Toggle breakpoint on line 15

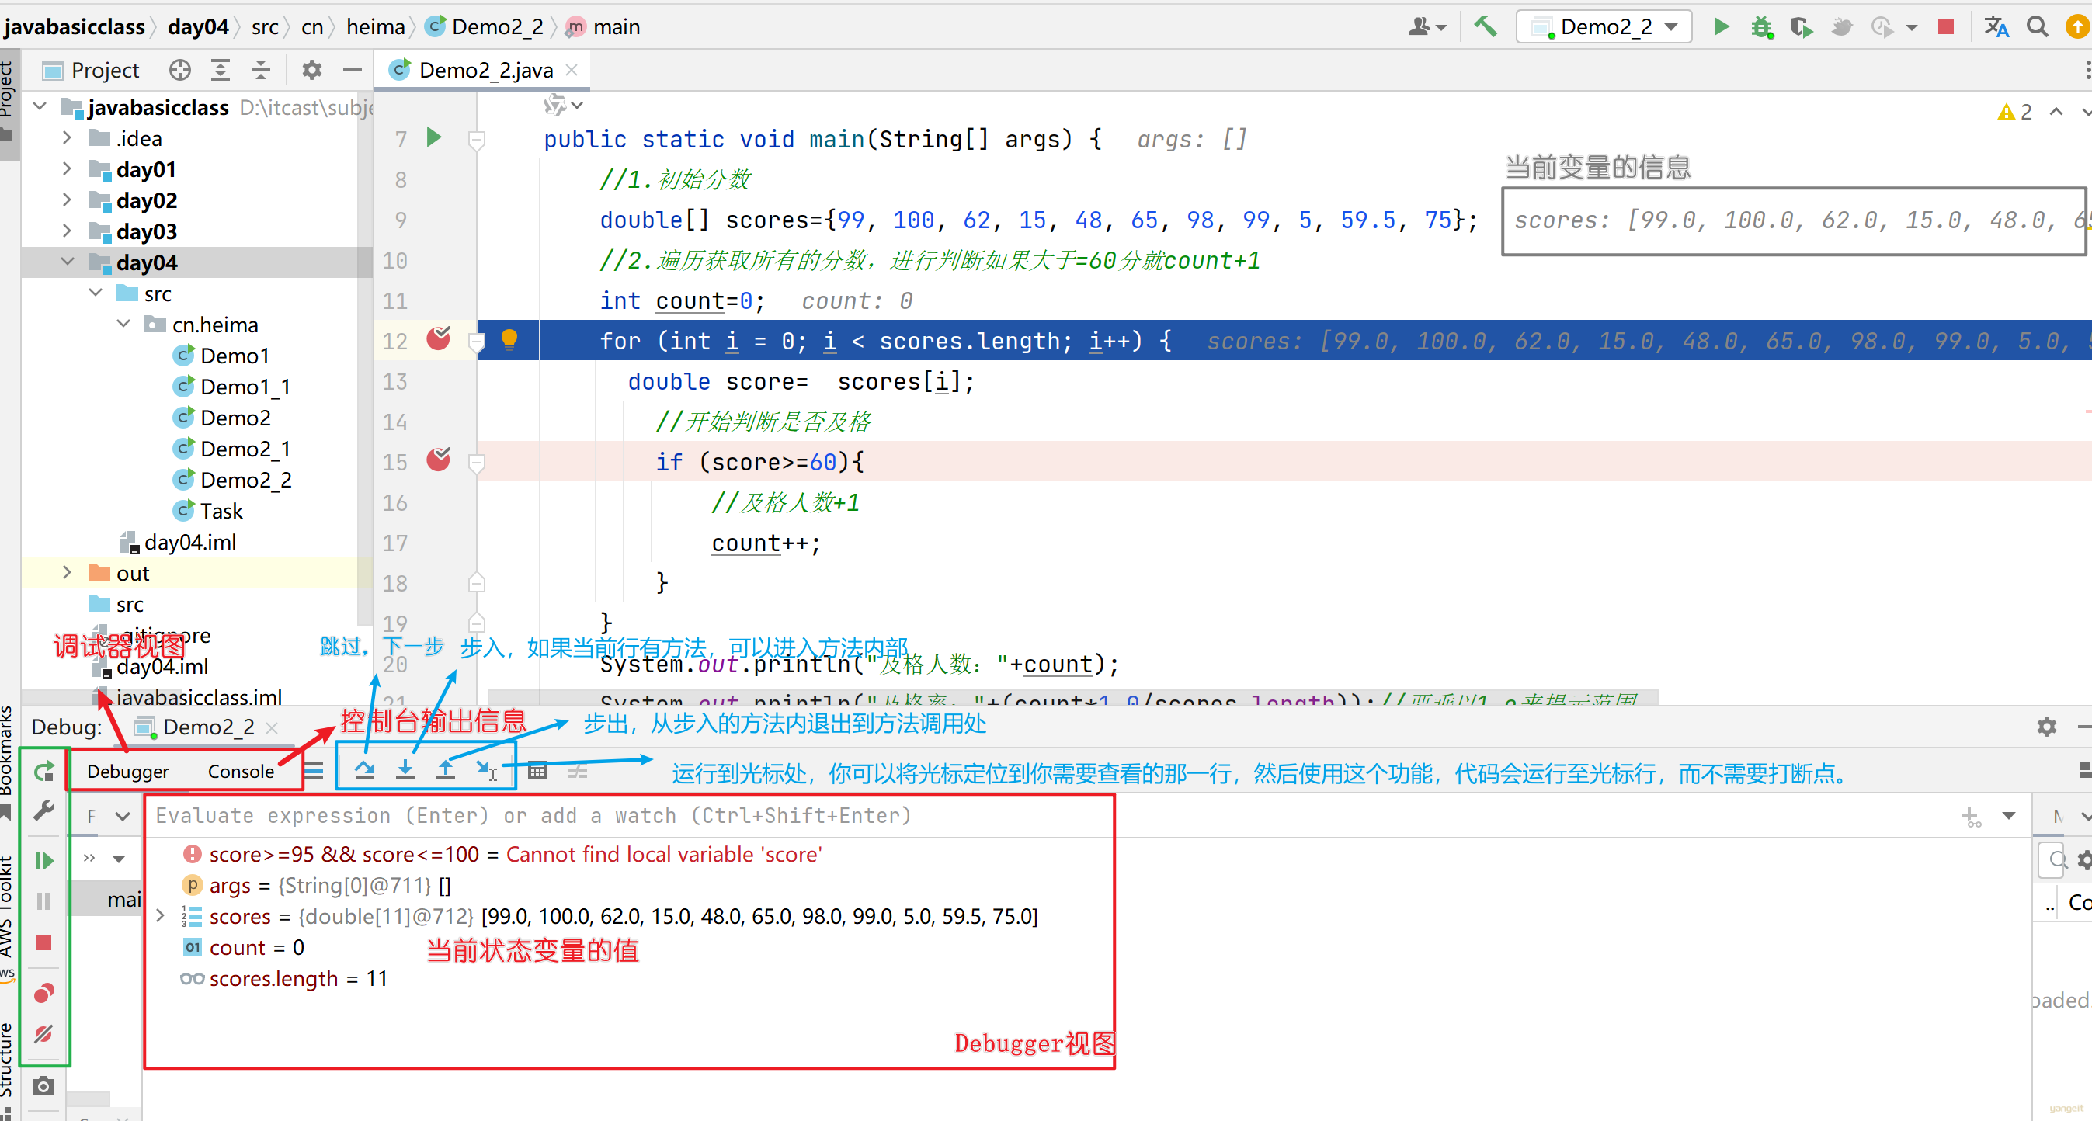click(439, 459)
